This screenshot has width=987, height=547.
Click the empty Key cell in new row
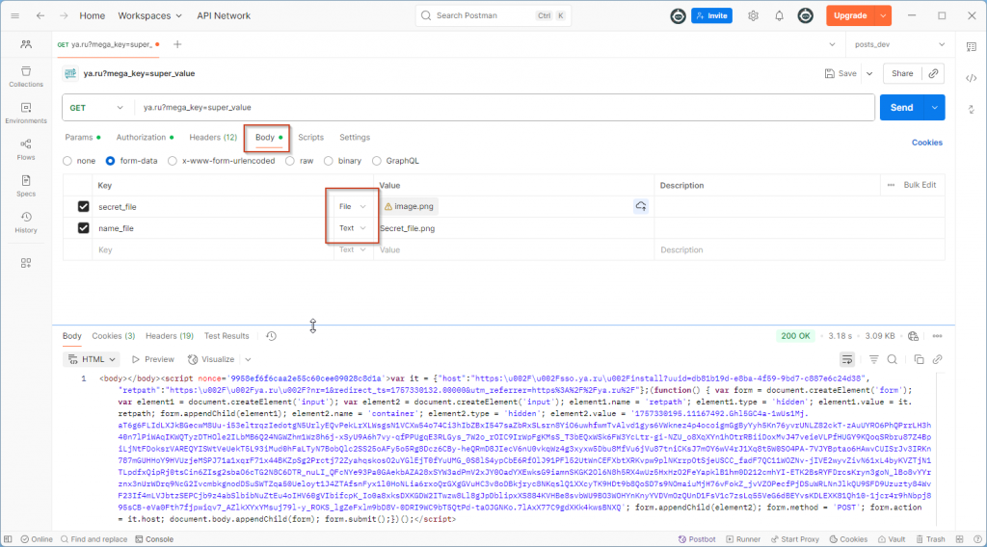click(x=214, y=249)
